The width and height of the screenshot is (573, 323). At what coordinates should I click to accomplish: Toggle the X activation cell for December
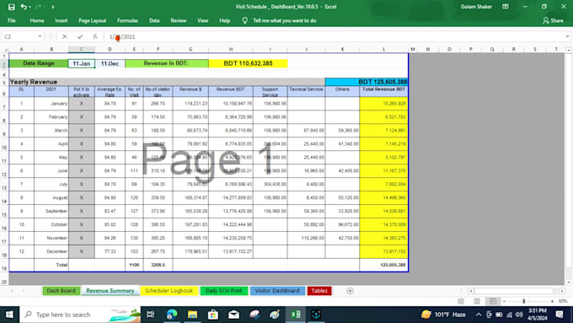[x=82, y=251]
